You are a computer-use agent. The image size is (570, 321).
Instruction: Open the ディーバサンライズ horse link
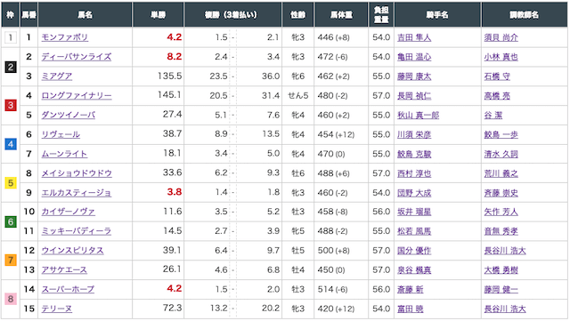[77, 57]
